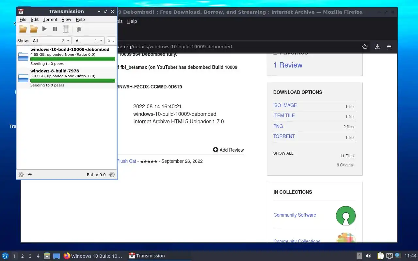Open the Plush Cat reviewer link

point(126,161)
